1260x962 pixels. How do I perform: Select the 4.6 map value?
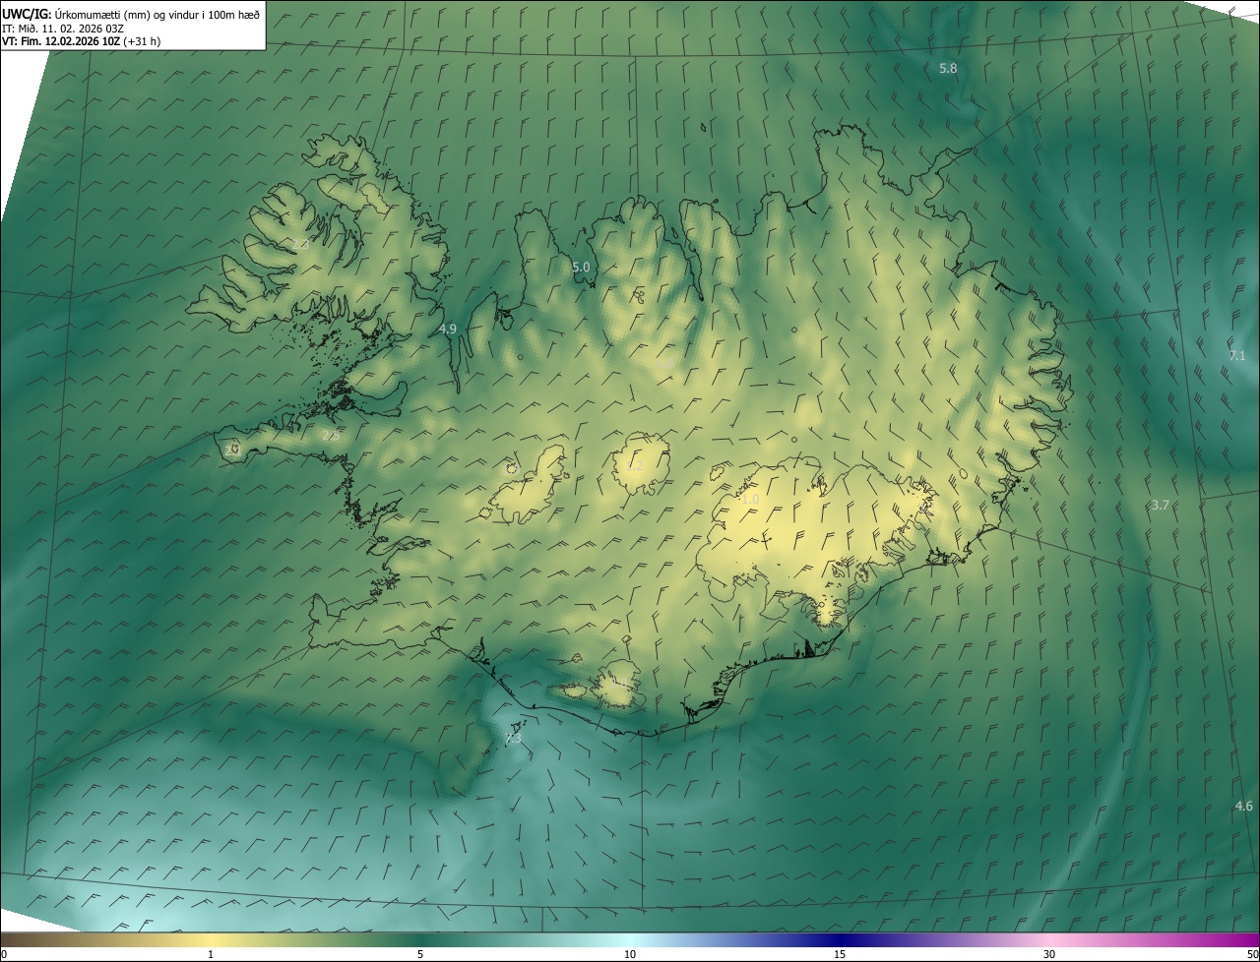click(x=1244, y=806)
